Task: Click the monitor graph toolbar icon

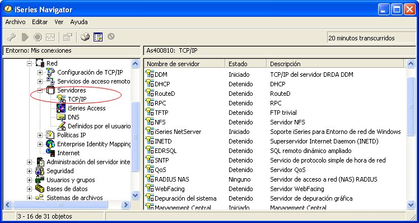Action: pos(50,37)
